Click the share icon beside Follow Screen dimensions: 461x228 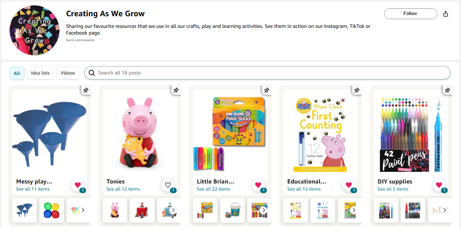pyautogui.click(x=446, y=14)
